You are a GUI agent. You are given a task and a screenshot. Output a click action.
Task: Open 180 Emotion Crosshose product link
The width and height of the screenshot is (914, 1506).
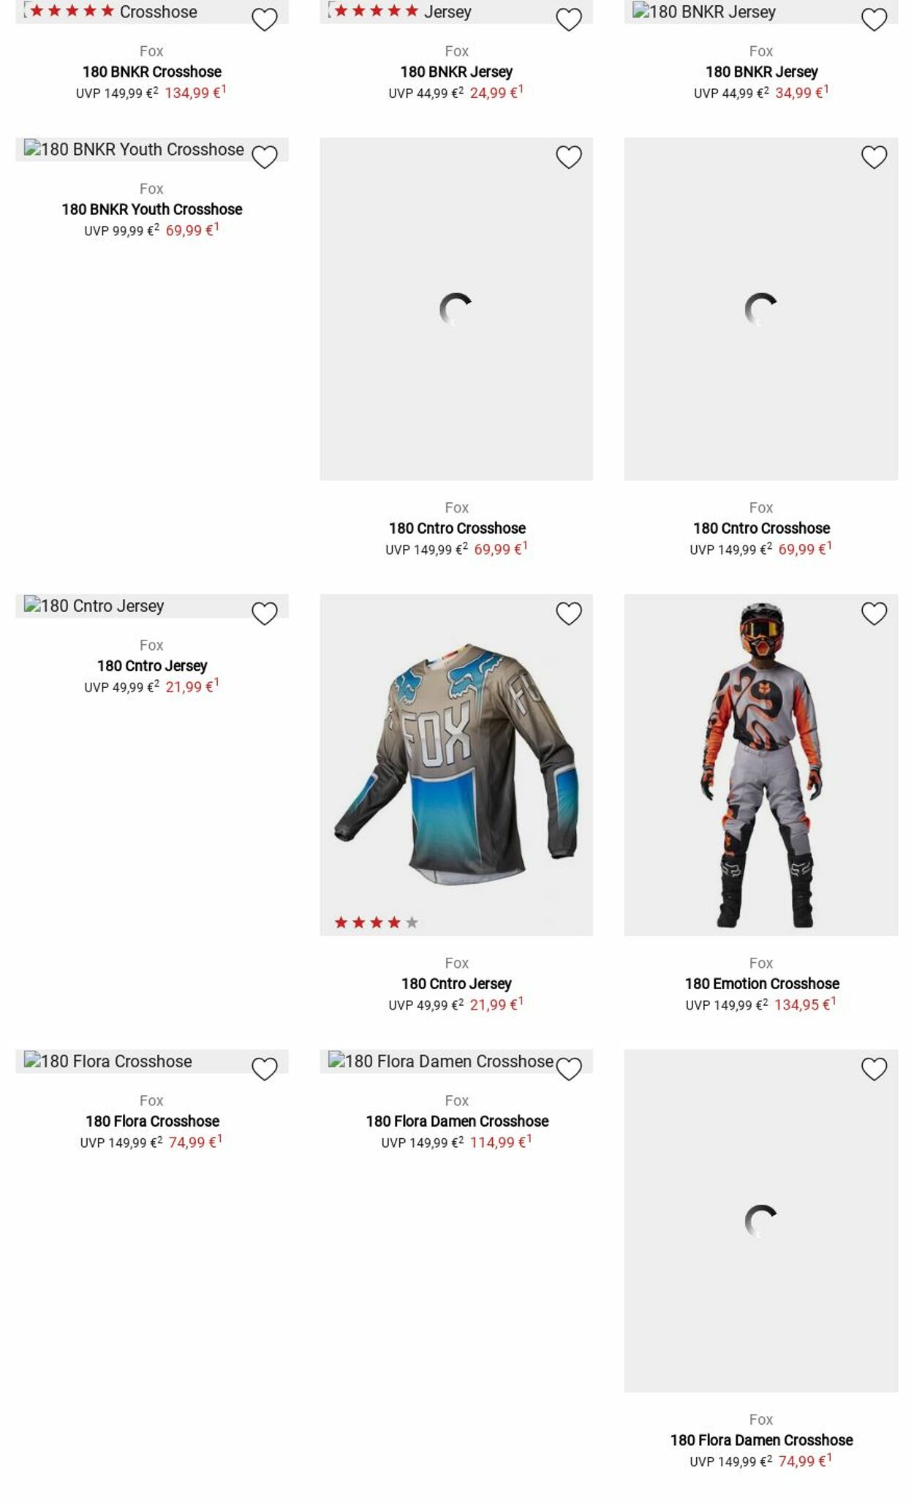[x=761, y=984]
